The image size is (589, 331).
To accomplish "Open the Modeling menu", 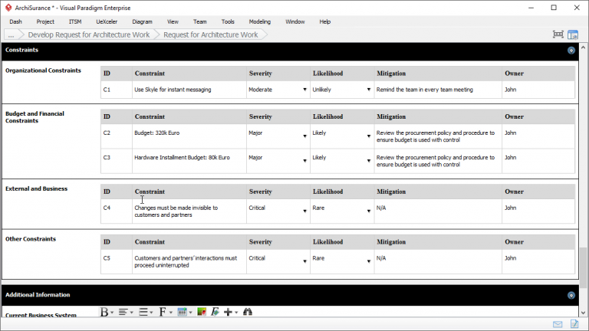I will [x=259, y=21].
